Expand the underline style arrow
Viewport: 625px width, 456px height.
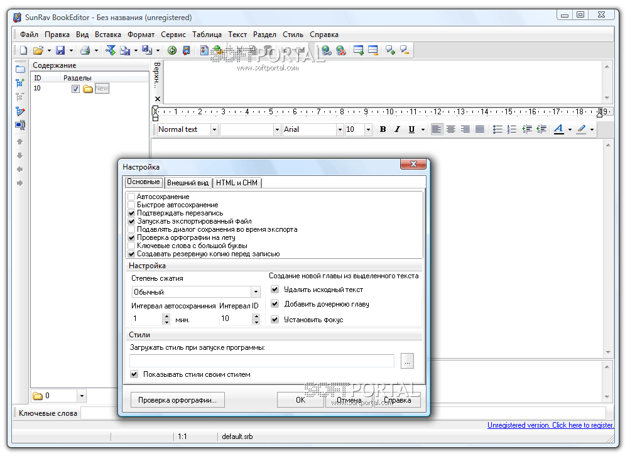tap(423, 129)
